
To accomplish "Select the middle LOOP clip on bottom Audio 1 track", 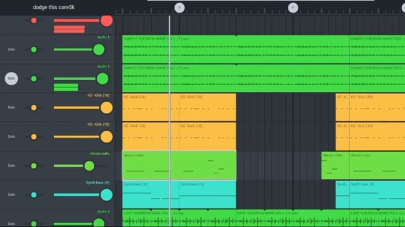I will tap(293, 219).
